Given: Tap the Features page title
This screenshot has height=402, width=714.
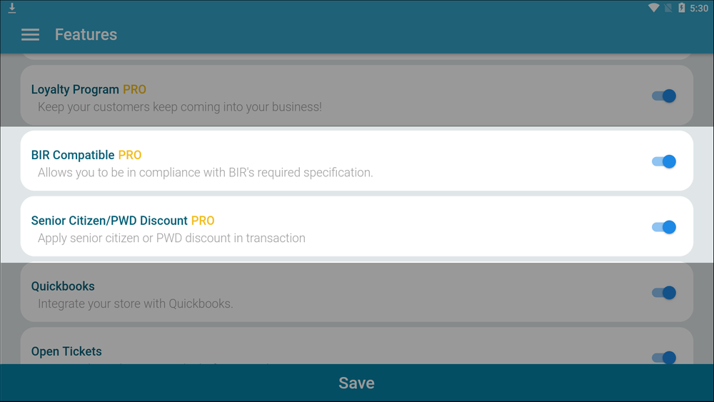Looking at the screenshot, I should coord(86,35).
